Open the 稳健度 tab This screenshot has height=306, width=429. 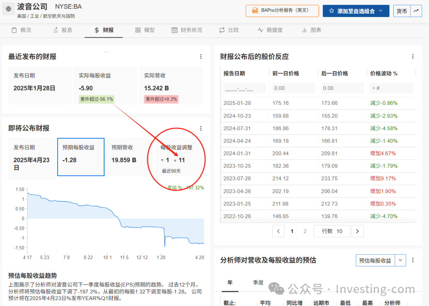coord(270,30)
